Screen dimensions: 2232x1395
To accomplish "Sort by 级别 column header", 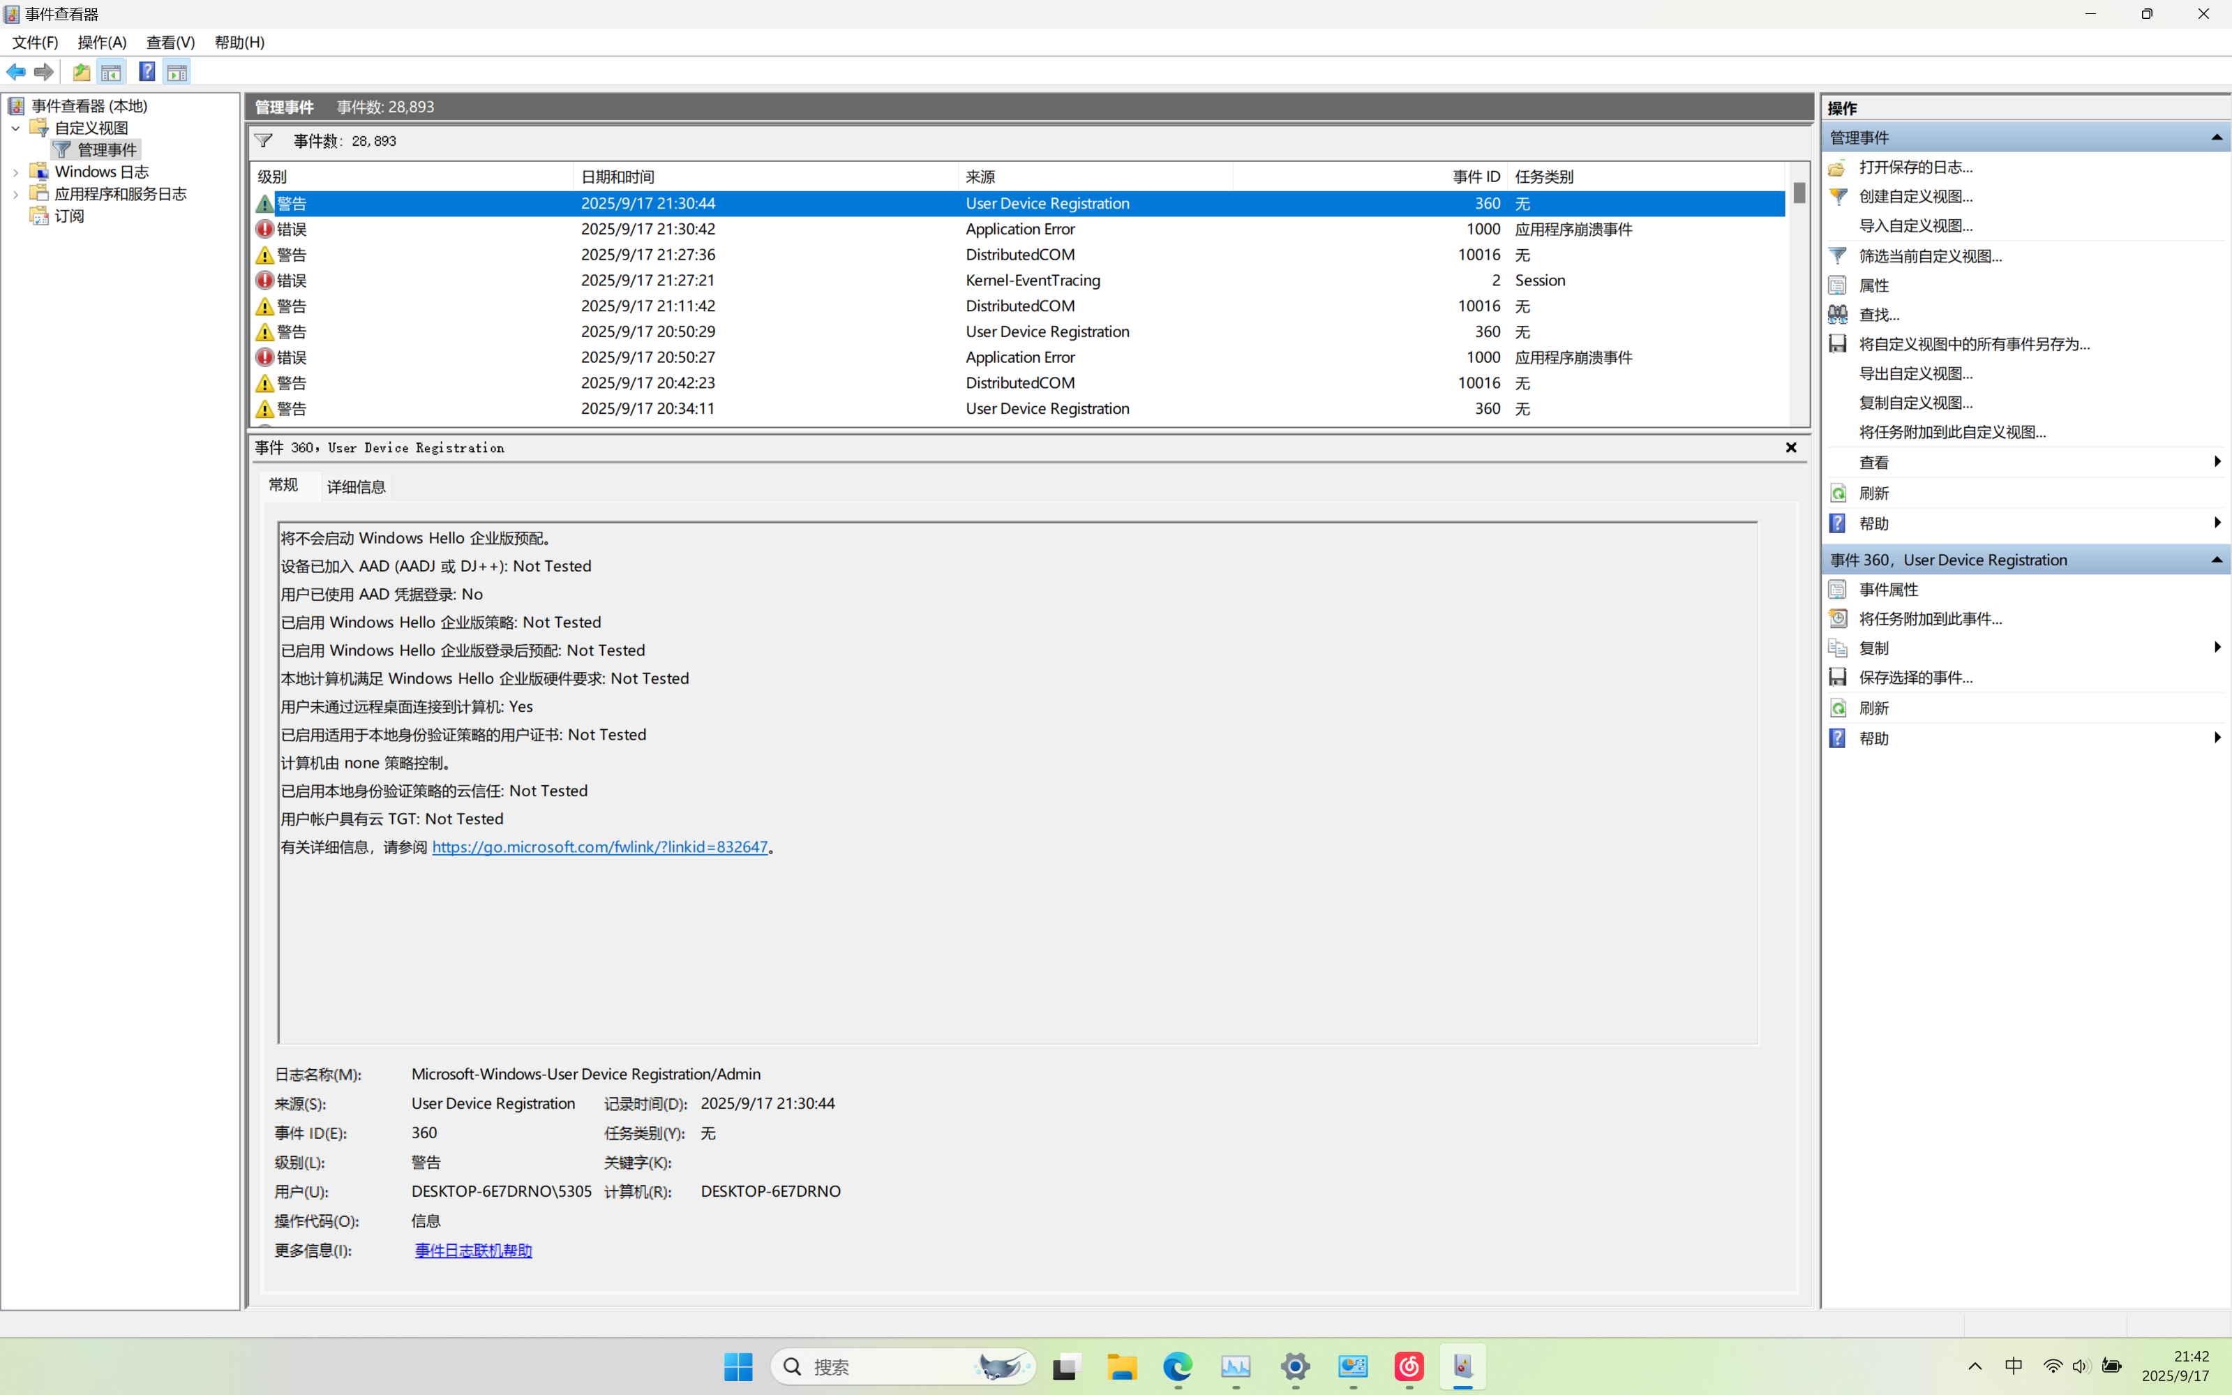I will point(412,177).
